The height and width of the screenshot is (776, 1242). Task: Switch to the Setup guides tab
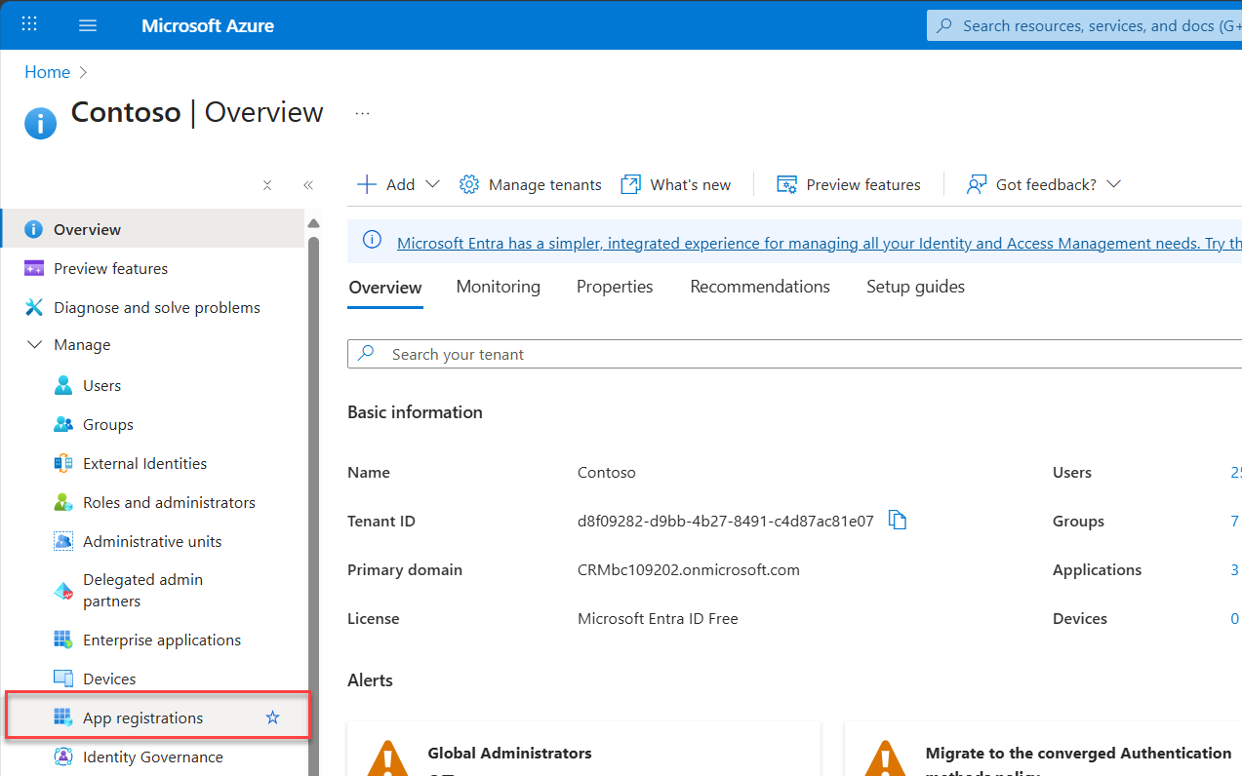pyautogui.click(x=915, y=287)
